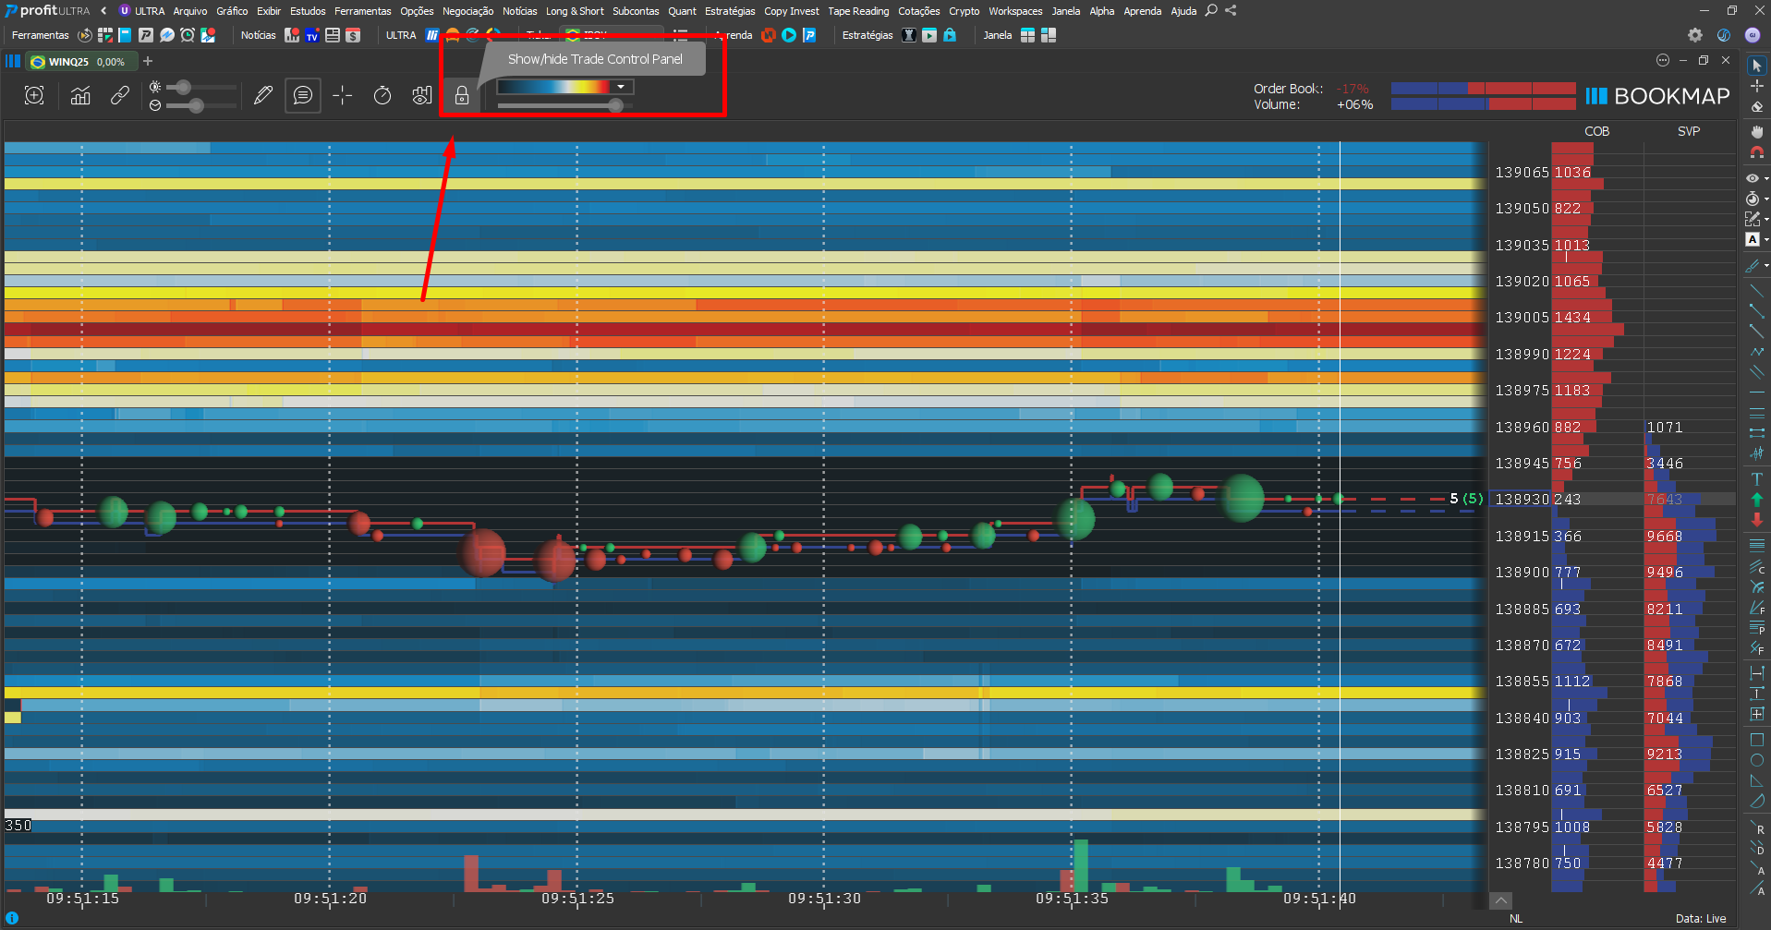Select the ellipse shape tool
Image resolution: width=1771 pixels, height=930 pixels.
tap(1757, 760)
